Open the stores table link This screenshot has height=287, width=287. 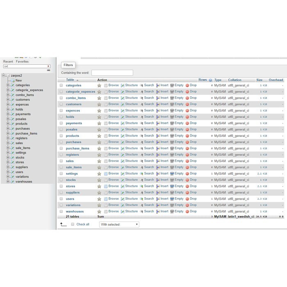71,186
